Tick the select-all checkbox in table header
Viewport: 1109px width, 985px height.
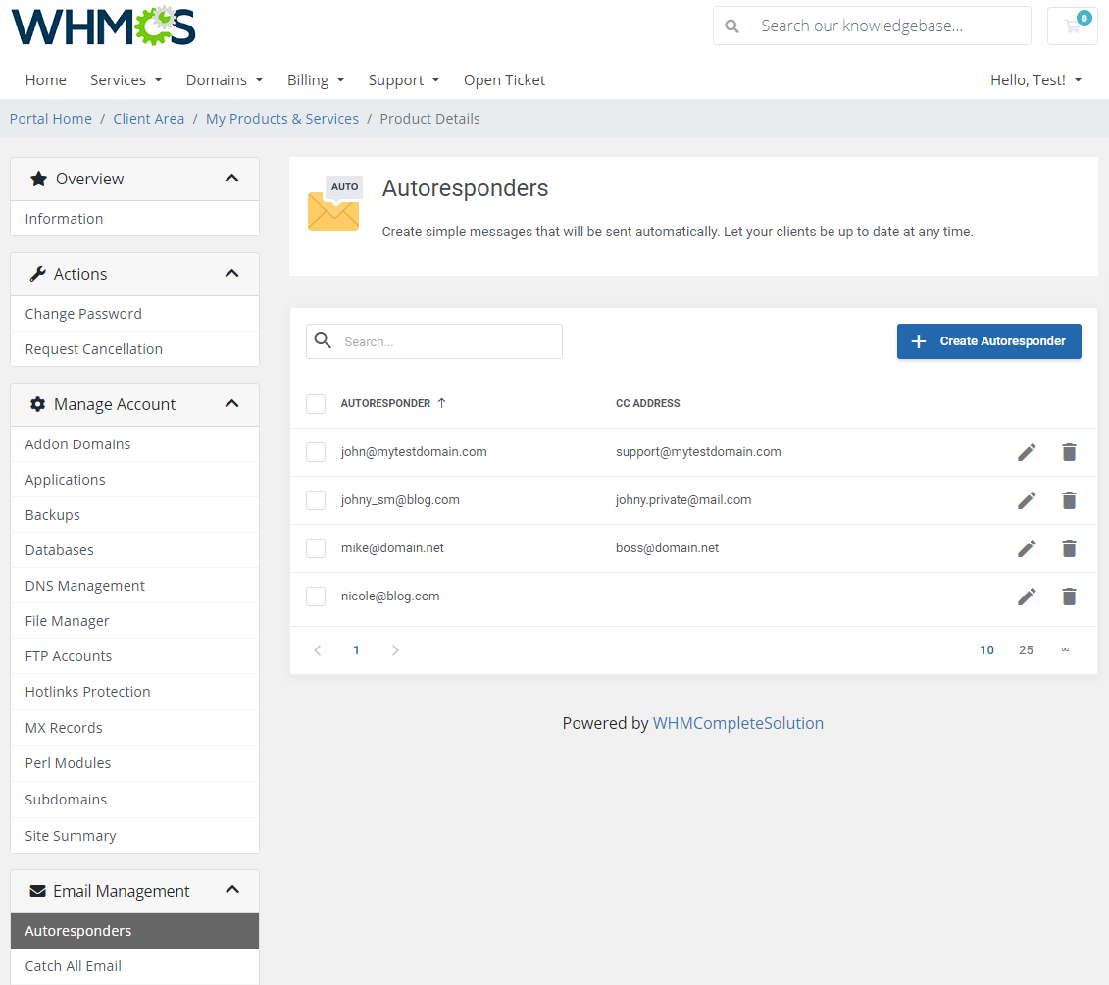[x=315, y=402]
